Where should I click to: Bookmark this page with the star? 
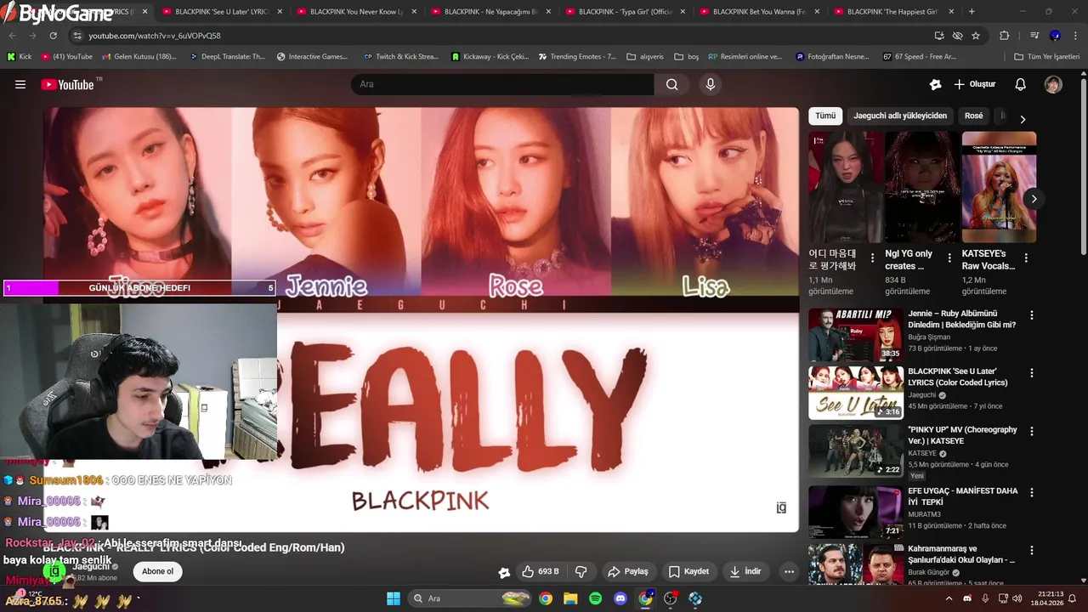(x=976, y=36)
